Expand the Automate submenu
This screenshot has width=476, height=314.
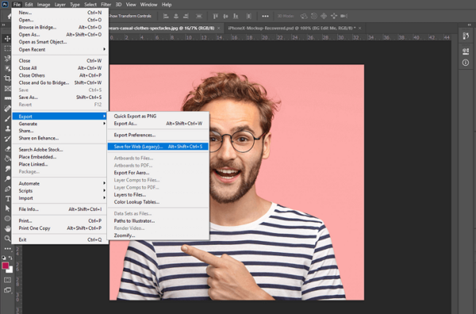coord(60,183)
